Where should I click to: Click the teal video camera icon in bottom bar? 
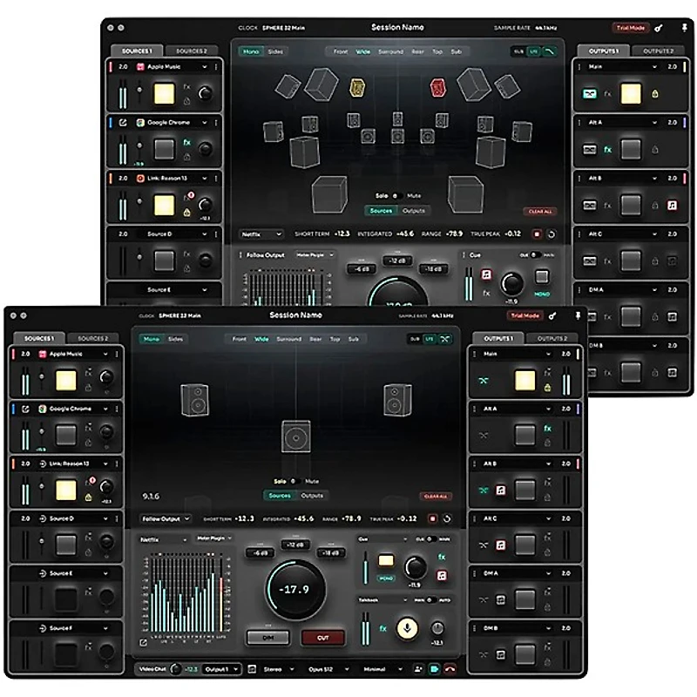pyautogui.click(x=433, y=669)
